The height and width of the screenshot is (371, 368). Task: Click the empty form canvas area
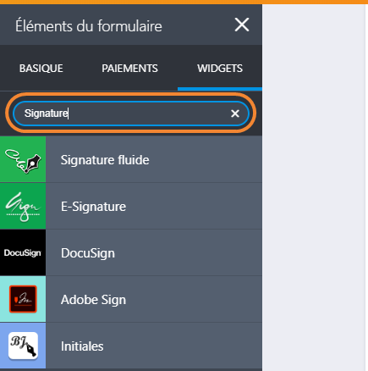(x=314, y=186)
